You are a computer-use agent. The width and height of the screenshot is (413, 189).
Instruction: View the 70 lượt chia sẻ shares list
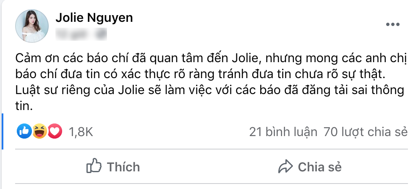(x=366, y=132)
